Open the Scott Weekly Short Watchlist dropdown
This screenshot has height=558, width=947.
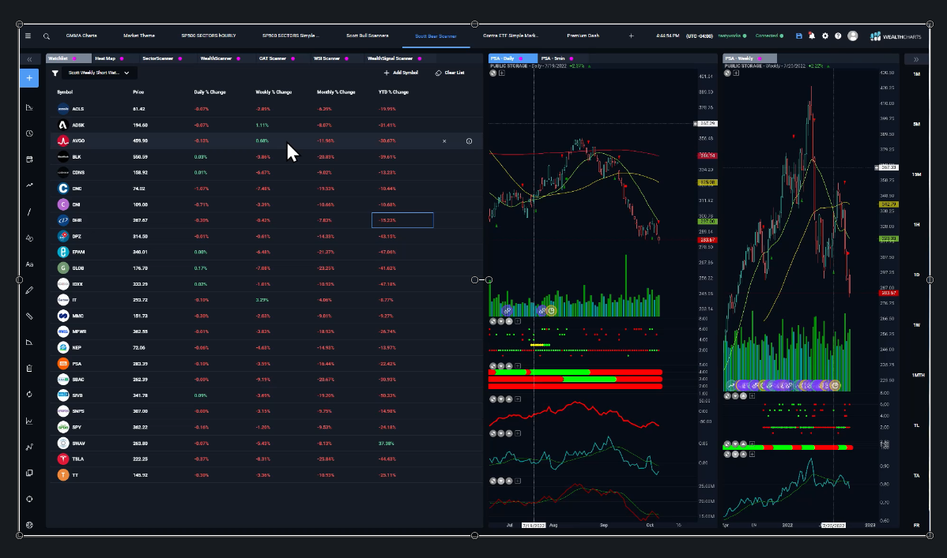(x=99, y=73)
